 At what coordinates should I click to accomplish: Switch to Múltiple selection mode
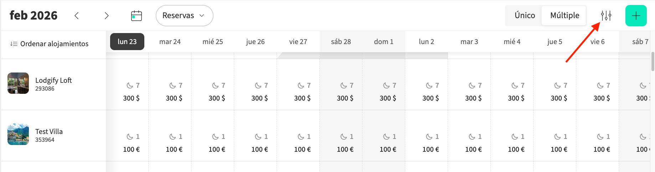click(x=564, y=16)
